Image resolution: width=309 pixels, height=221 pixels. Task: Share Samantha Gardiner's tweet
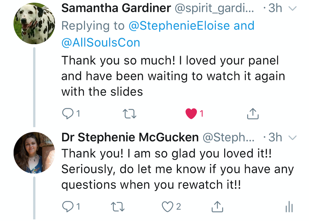253,113
